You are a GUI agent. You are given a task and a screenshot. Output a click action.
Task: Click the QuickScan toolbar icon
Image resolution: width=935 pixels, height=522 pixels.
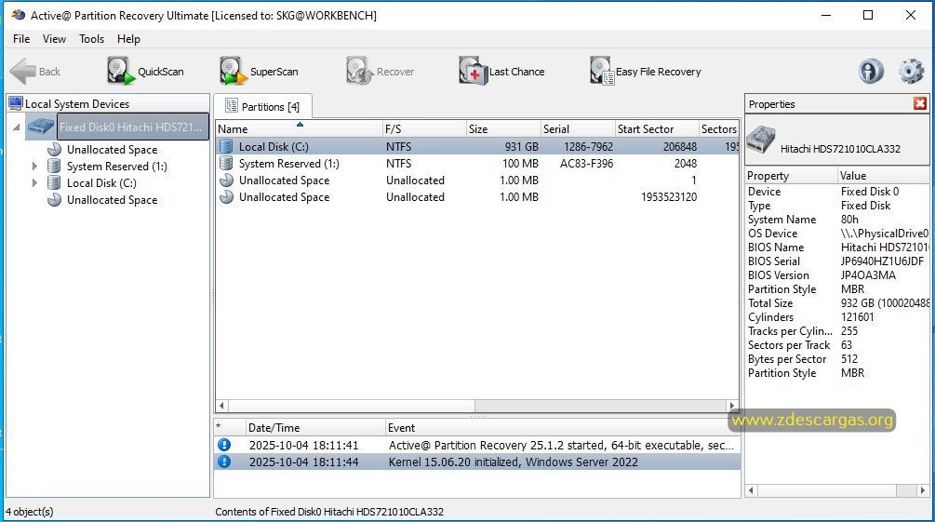point(120,71)
